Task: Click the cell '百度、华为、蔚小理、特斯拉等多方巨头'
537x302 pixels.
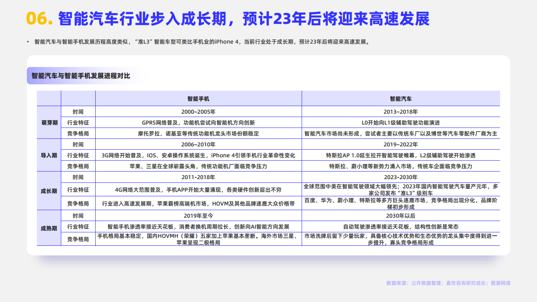Action: [x=401, y=204]
